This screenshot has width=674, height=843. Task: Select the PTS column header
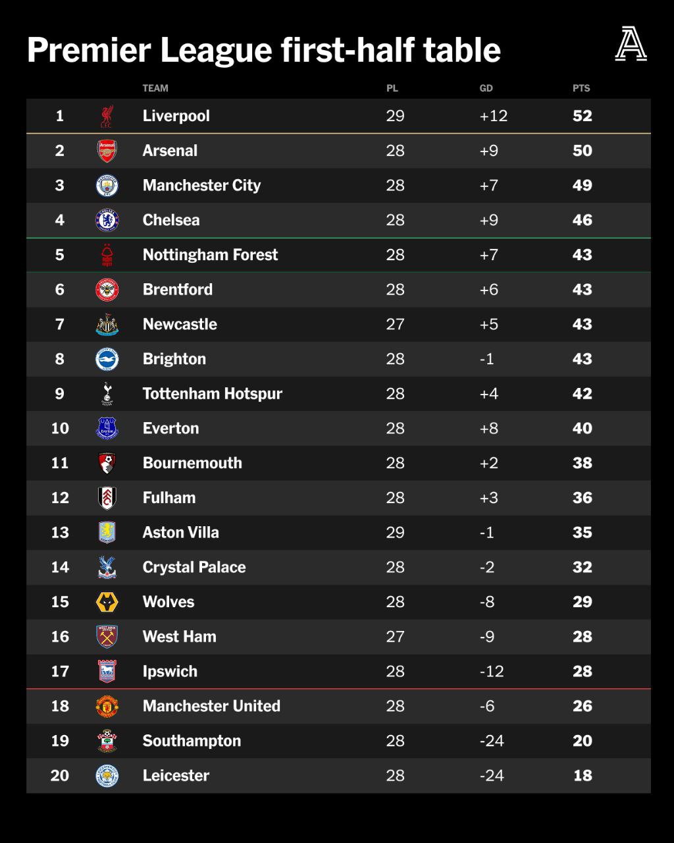581,88
